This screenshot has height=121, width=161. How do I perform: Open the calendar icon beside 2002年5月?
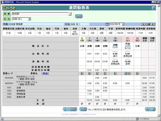point(107,24)
